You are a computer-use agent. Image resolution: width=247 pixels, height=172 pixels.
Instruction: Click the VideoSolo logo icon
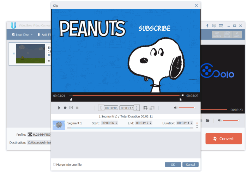click(13, 25)
